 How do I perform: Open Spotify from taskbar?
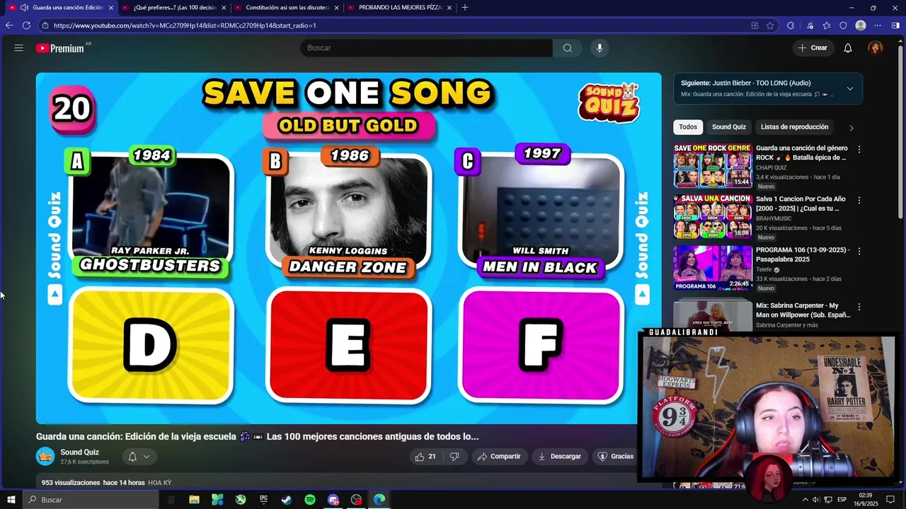(310, 500)
